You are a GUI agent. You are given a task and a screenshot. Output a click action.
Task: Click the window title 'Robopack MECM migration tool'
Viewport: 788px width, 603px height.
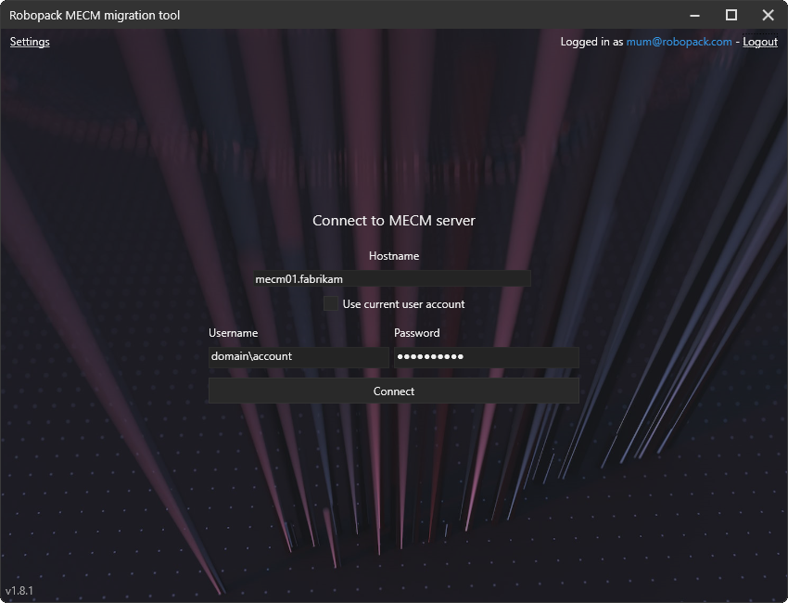[x=95, y=15]
